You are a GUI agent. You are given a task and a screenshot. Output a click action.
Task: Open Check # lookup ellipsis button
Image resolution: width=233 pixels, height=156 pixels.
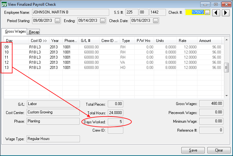[x=207, y=12]
